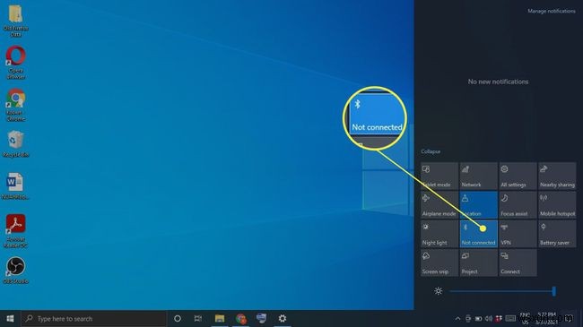Open the Settings gear on taskbar
583x327 pixels.
(x=283, y=318)
